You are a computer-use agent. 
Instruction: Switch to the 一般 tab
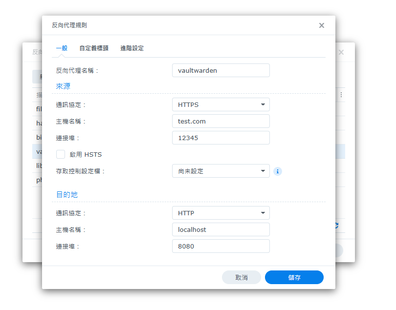pos(62,48)
